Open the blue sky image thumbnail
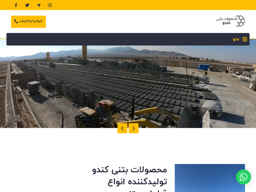 pos(210,178)
